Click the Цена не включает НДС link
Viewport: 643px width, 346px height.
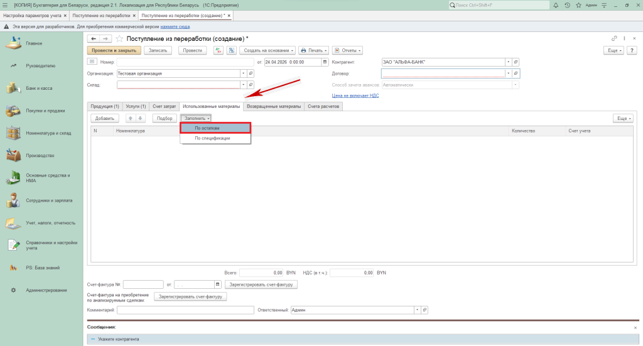(355, 95)
